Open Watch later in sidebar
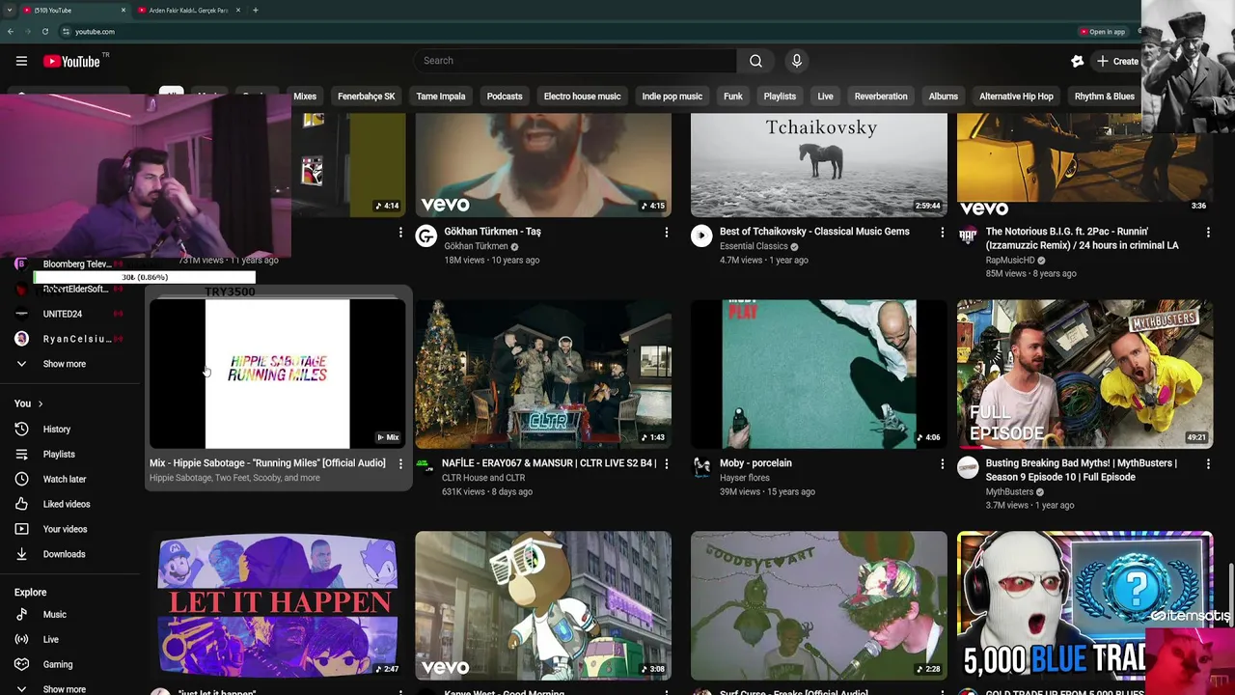This screenshot has height=695, width=1235. pos(64,479)
